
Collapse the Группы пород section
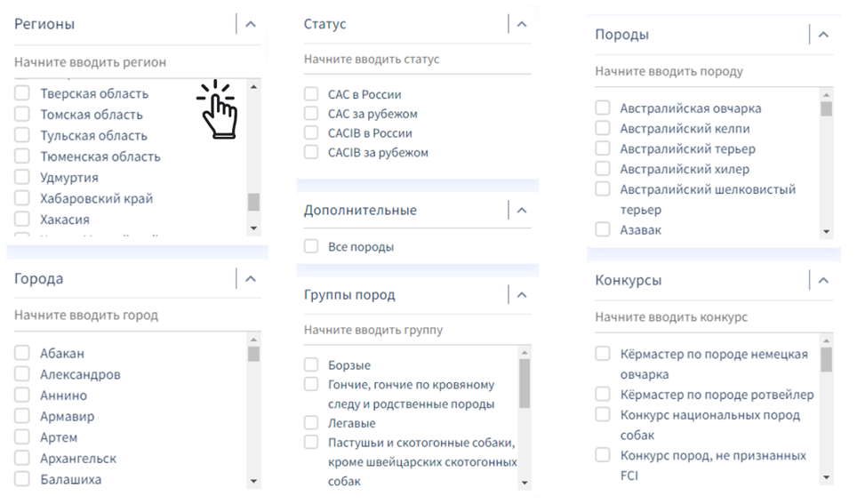[522, 295]
